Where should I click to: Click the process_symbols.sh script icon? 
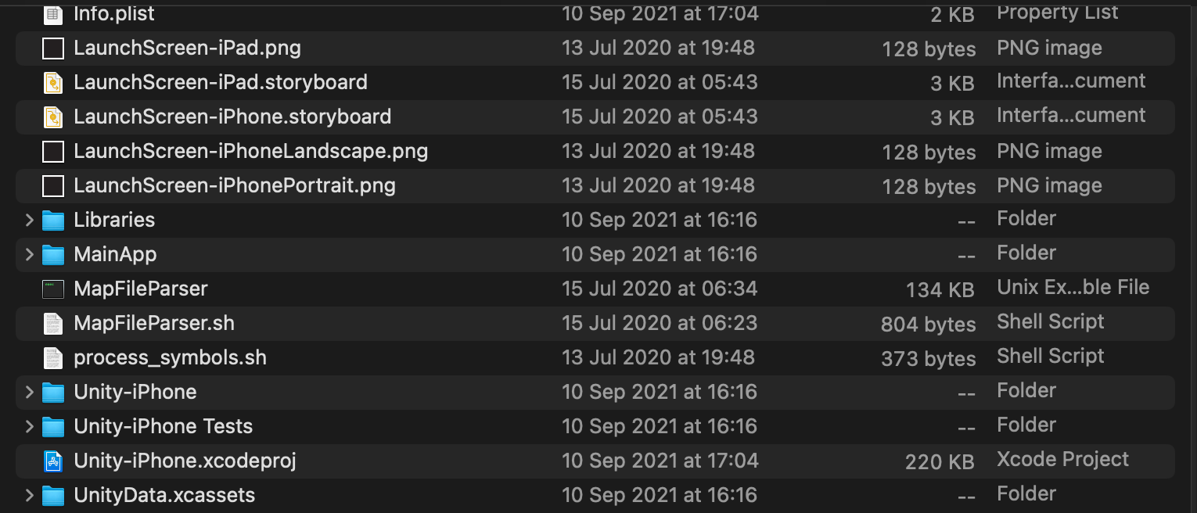pos(52,357)
